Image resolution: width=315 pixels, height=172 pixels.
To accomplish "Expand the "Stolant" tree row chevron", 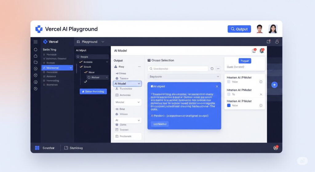I will click(x=107, y=77).
